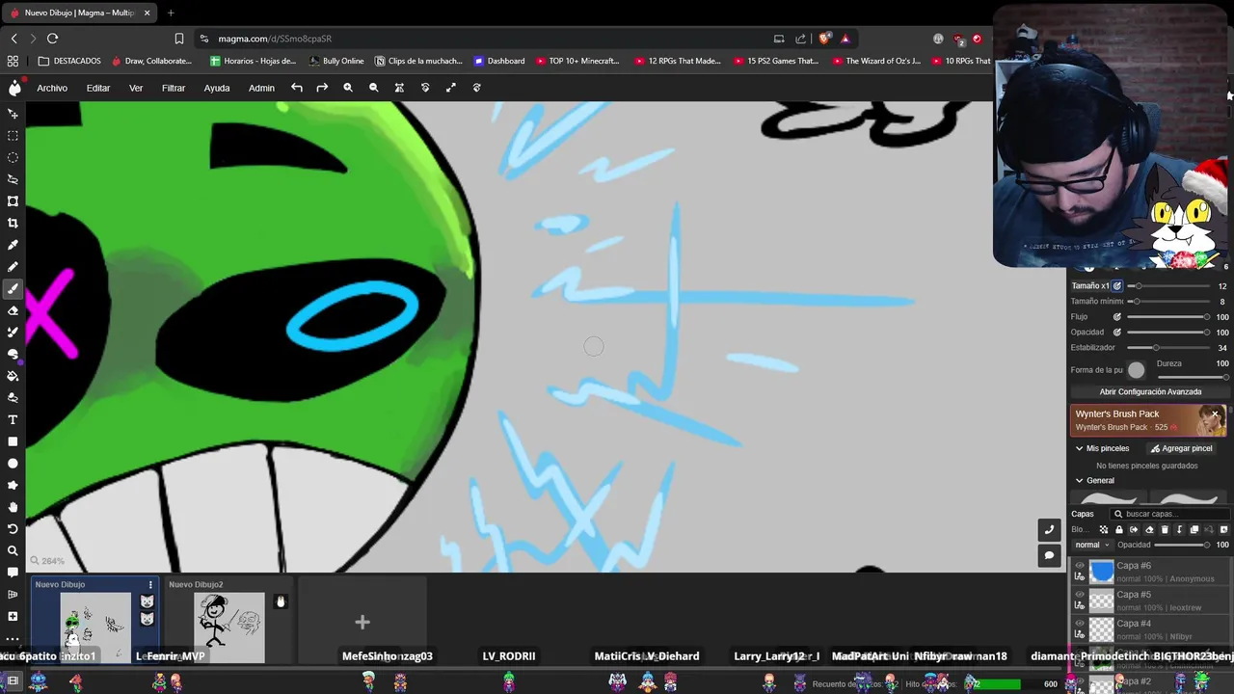Open the Bully Online bookmark

[336, 61]
